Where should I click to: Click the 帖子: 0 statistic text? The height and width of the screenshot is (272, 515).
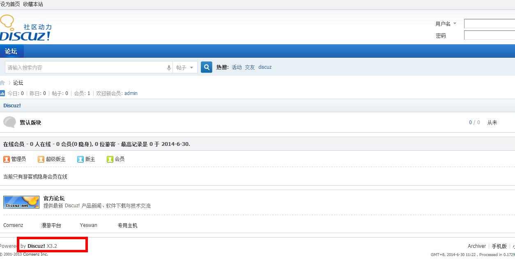(x=60, y=93)
